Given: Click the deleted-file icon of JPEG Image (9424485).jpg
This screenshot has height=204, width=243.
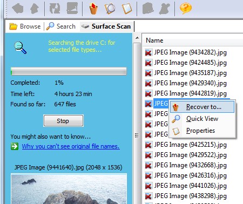Looking at the screenshot, I should (148, 63).
